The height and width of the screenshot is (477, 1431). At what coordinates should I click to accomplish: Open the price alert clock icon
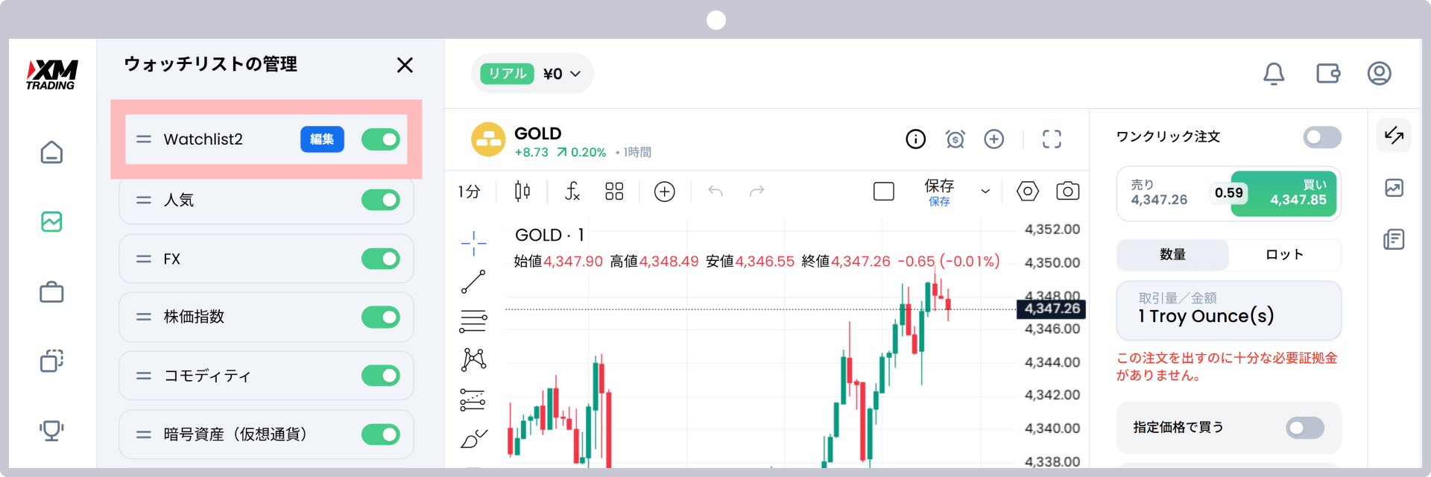click(x=955, y=139)
